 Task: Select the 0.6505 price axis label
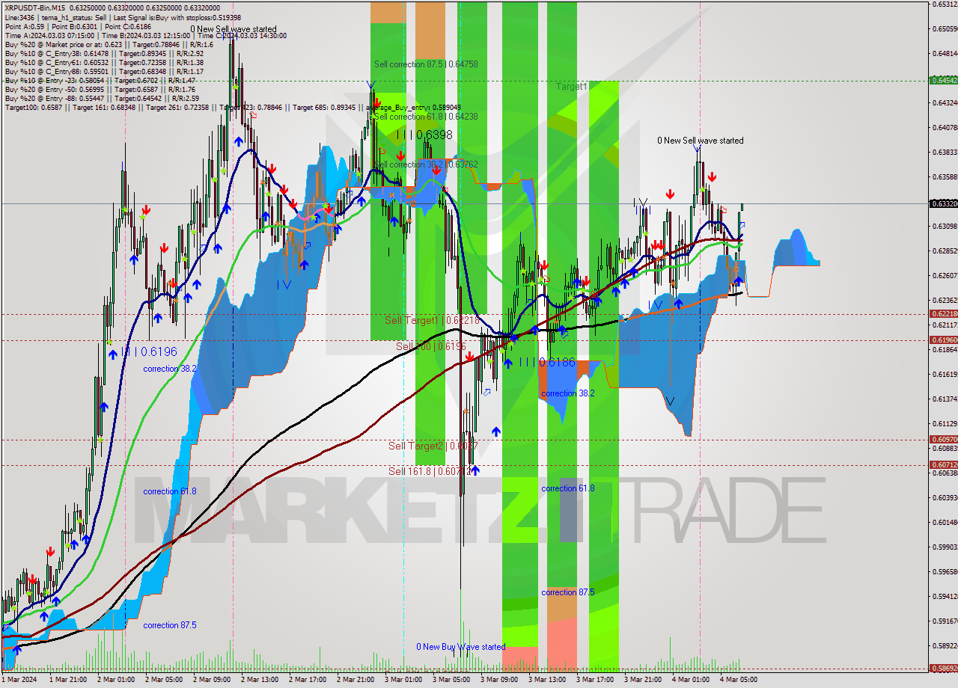pyautogui.click(x=945, y=29)
